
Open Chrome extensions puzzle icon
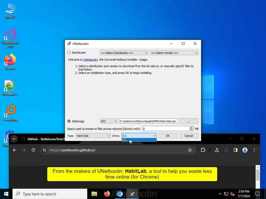coord(203,150)
